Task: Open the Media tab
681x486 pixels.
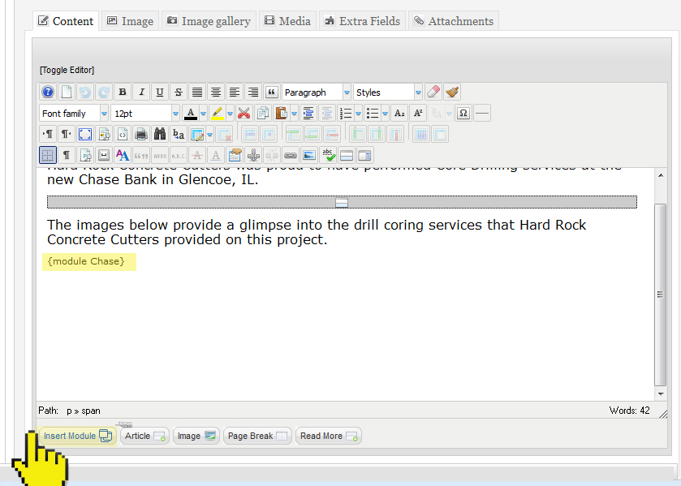Action: 287,21
